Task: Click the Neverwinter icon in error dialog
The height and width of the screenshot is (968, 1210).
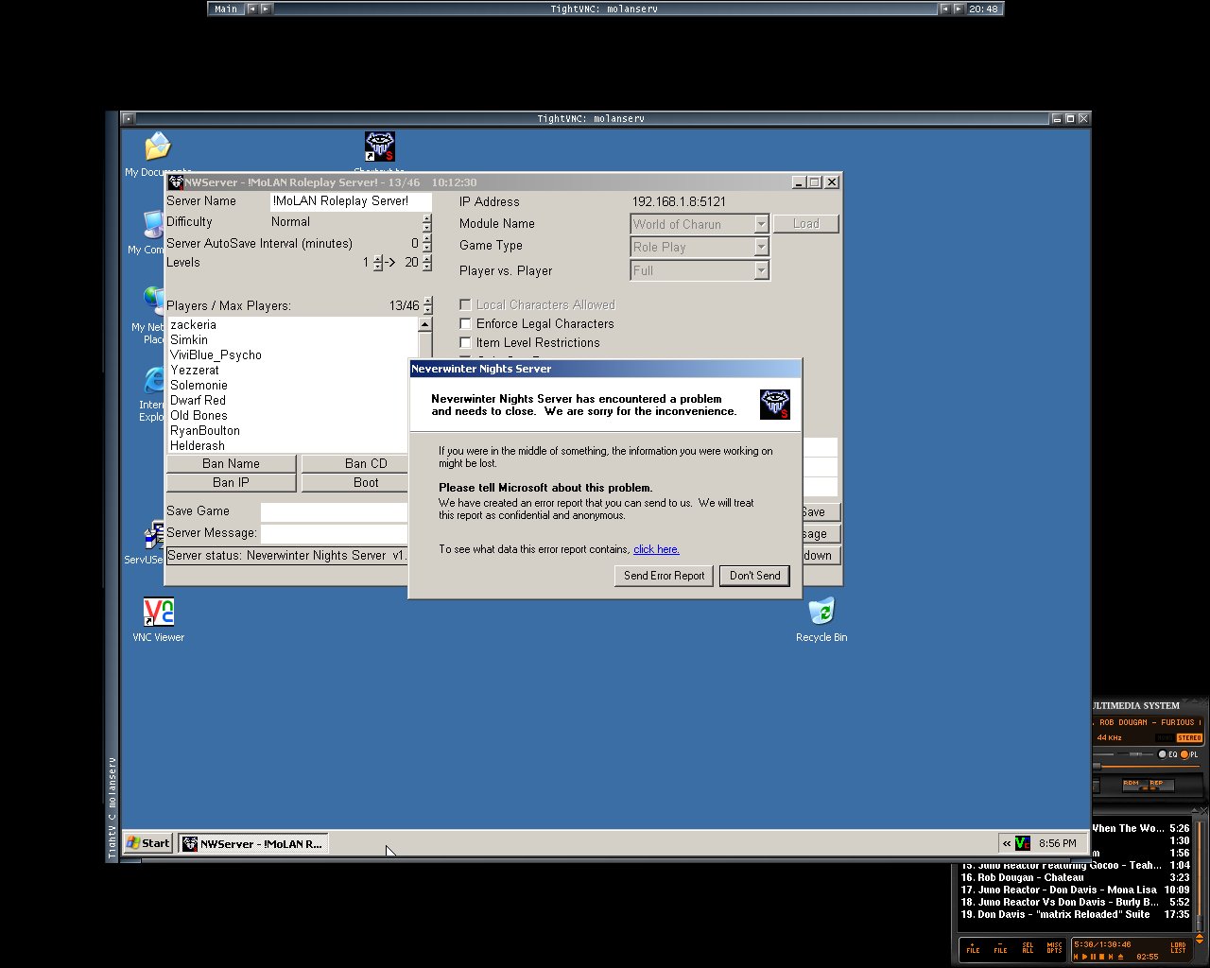Action: click(774, 405)
